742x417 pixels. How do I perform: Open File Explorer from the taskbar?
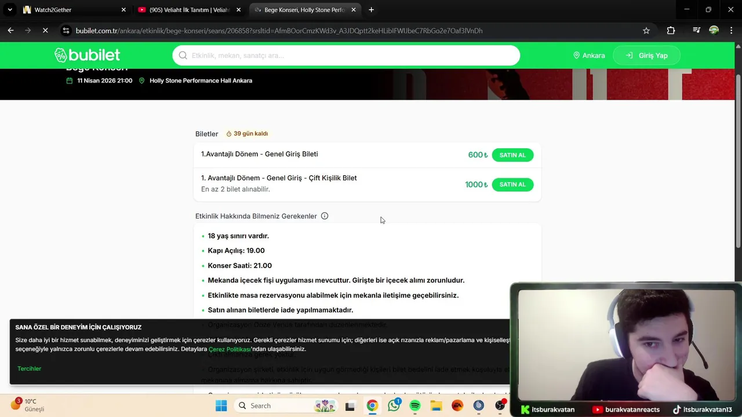pyautogui.click(x=436, y=406)
